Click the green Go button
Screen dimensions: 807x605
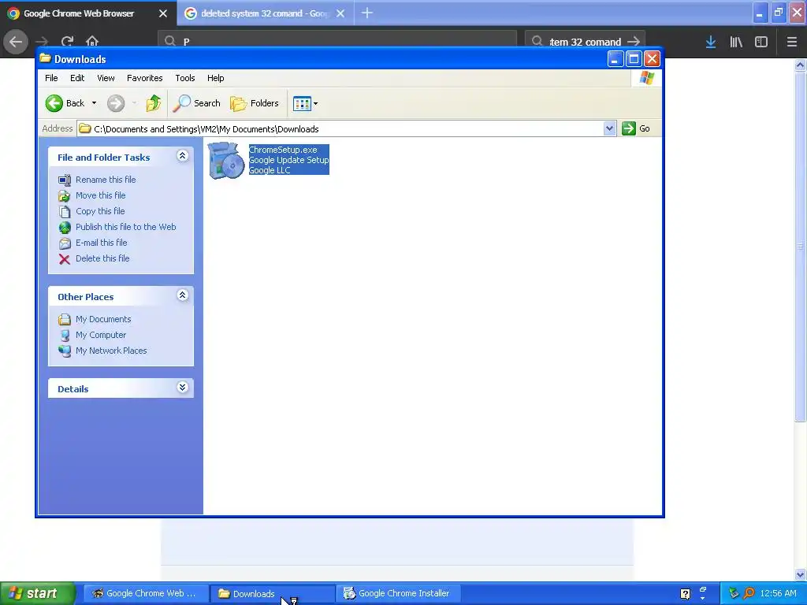(x=636, y=128)
